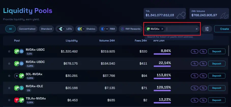This screenshot has height=107, width=231.
Task: Clear the token search field
Action: 196,29
